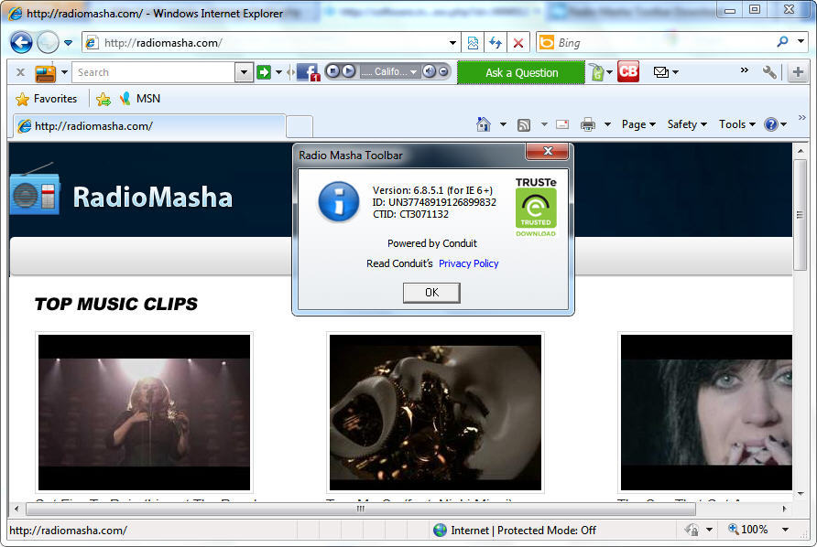
Task: Click the TRUSTe Trusted Download badge
Action: tap(536, 207)
